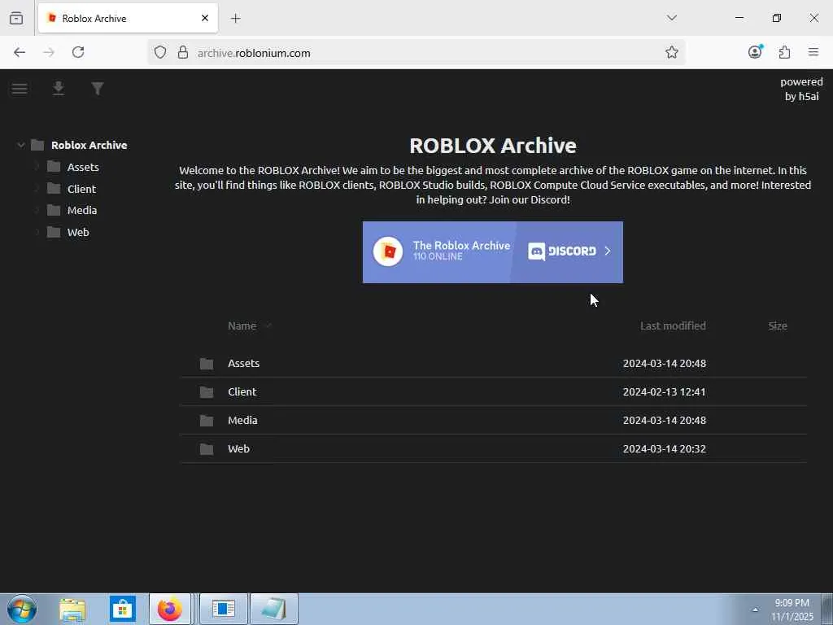
Task: Open the Web folder in the listing
Action: click(238, 448)
